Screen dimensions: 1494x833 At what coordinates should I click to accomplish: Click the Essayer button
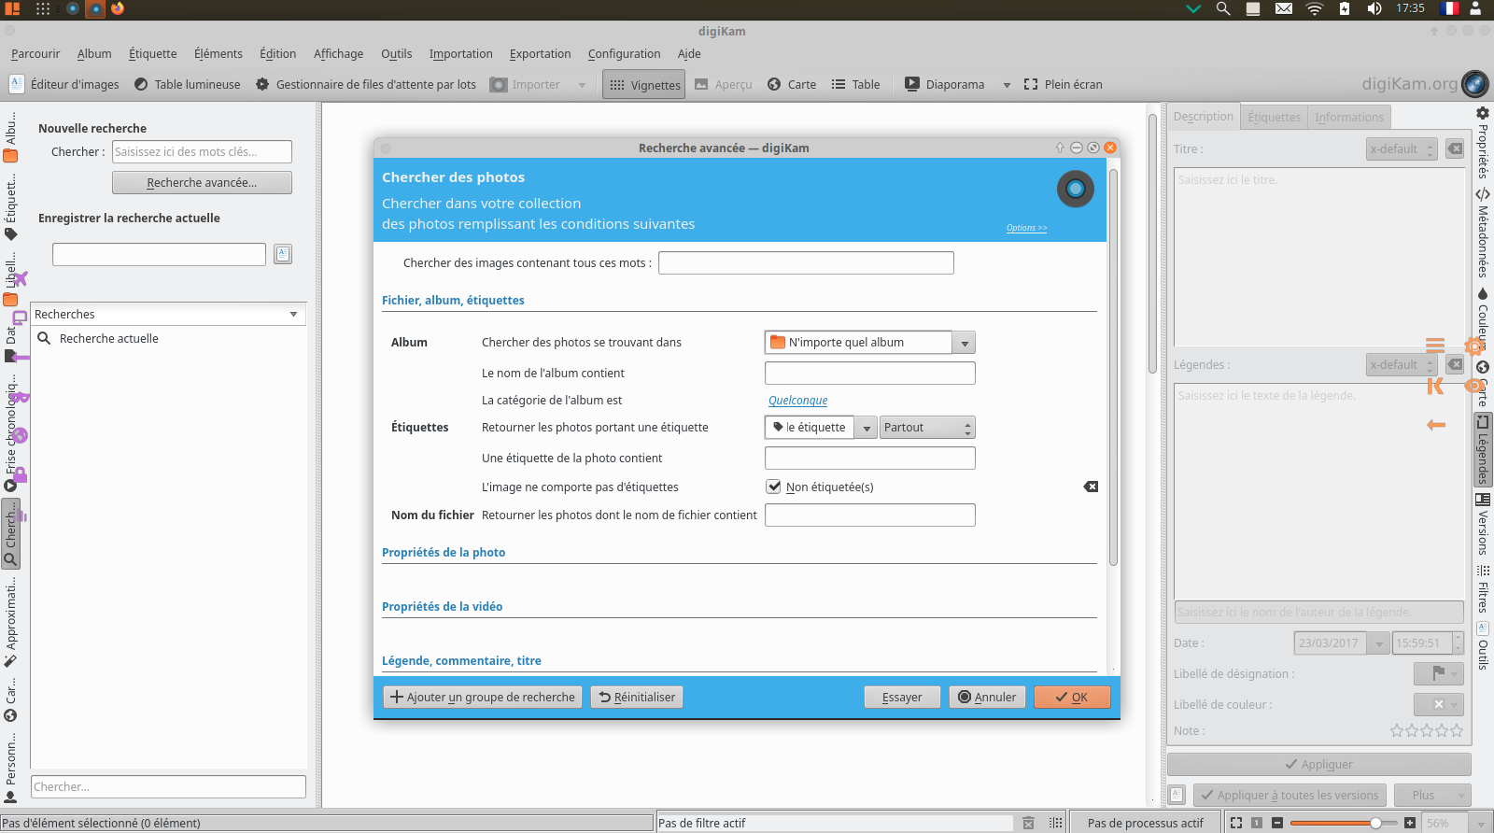point(902,697)
